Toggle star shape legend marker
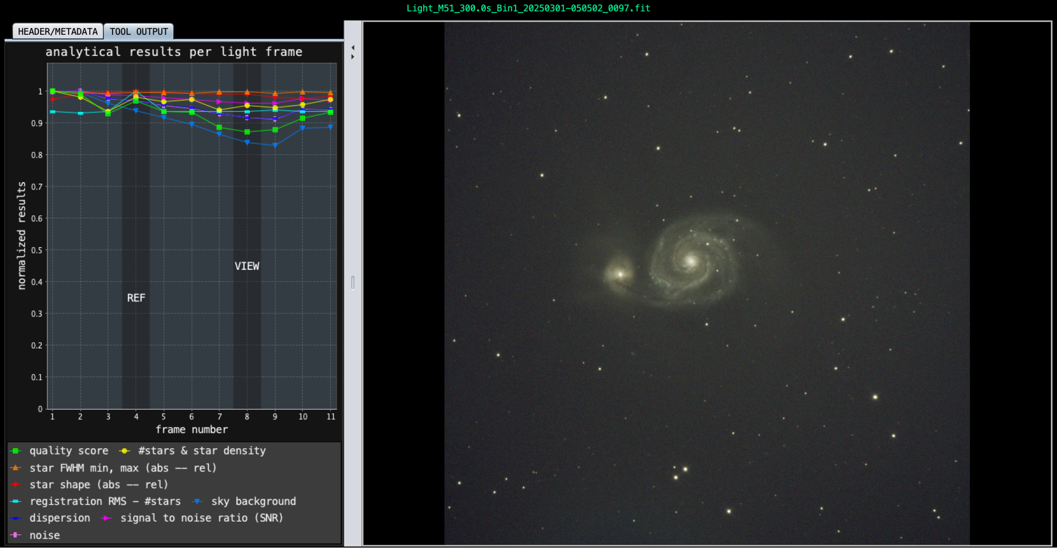 16,484
